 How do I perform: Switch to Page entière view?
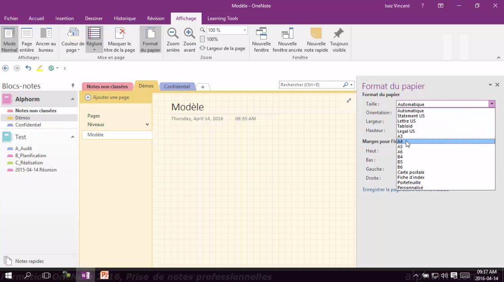point(27,40)
